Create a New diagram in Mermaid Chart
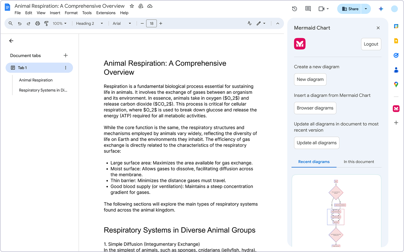The height and width of the screenshot is (252, 404). point(310,79)
